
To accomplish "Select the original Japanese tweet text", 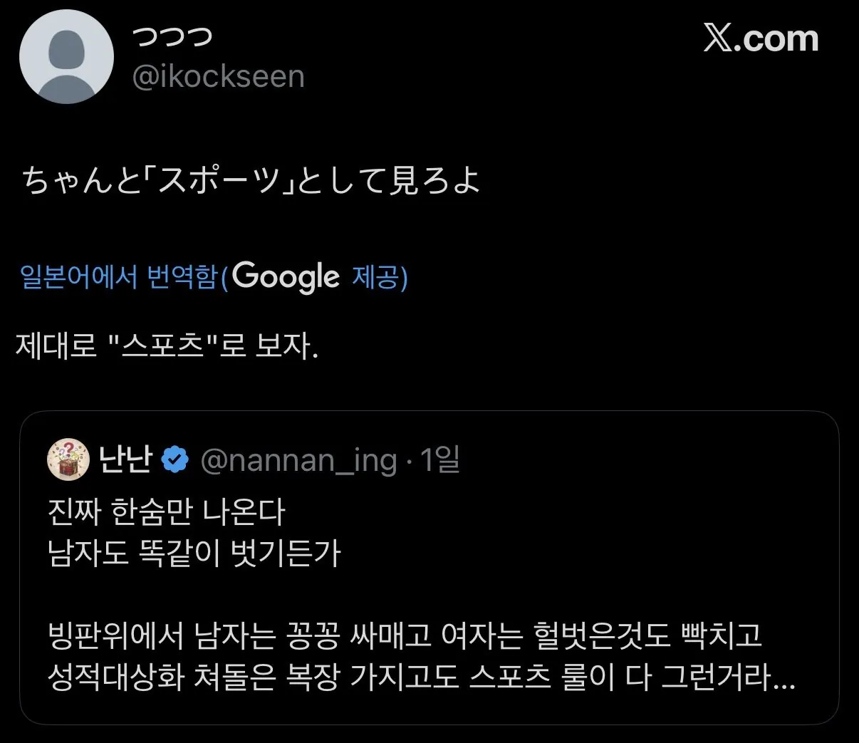I will (x=251, y=180).
